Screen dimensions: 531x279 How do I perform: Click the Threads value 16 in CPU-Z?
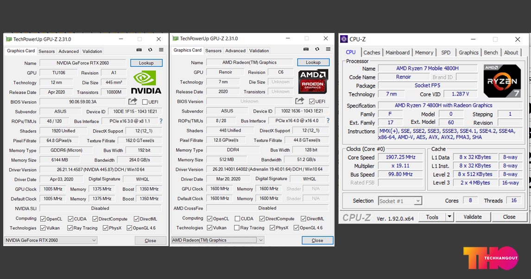click(514, 201)
